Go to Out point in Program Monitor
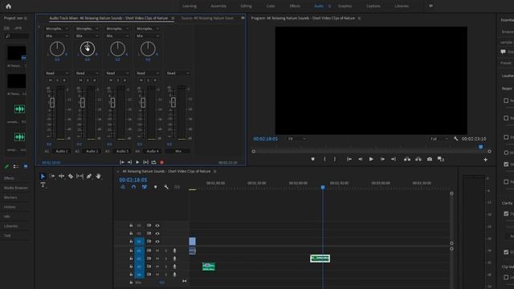This screenshot has width=514, height=289. click(x=393, y=159)
